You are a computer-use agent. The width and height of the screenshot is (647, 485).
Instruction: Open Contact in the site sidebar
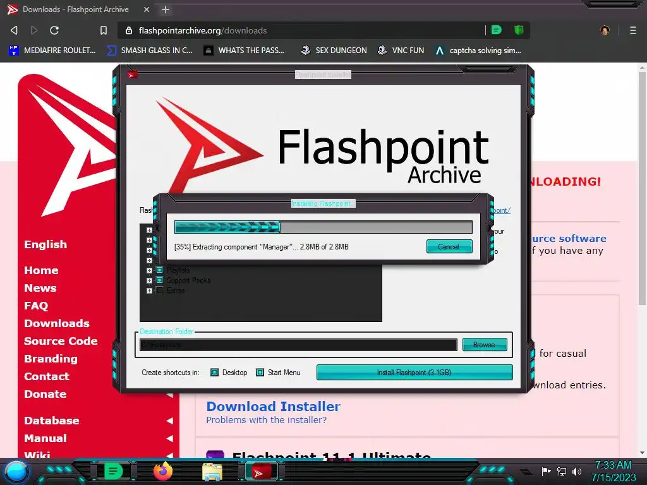[x=47, y=376]
